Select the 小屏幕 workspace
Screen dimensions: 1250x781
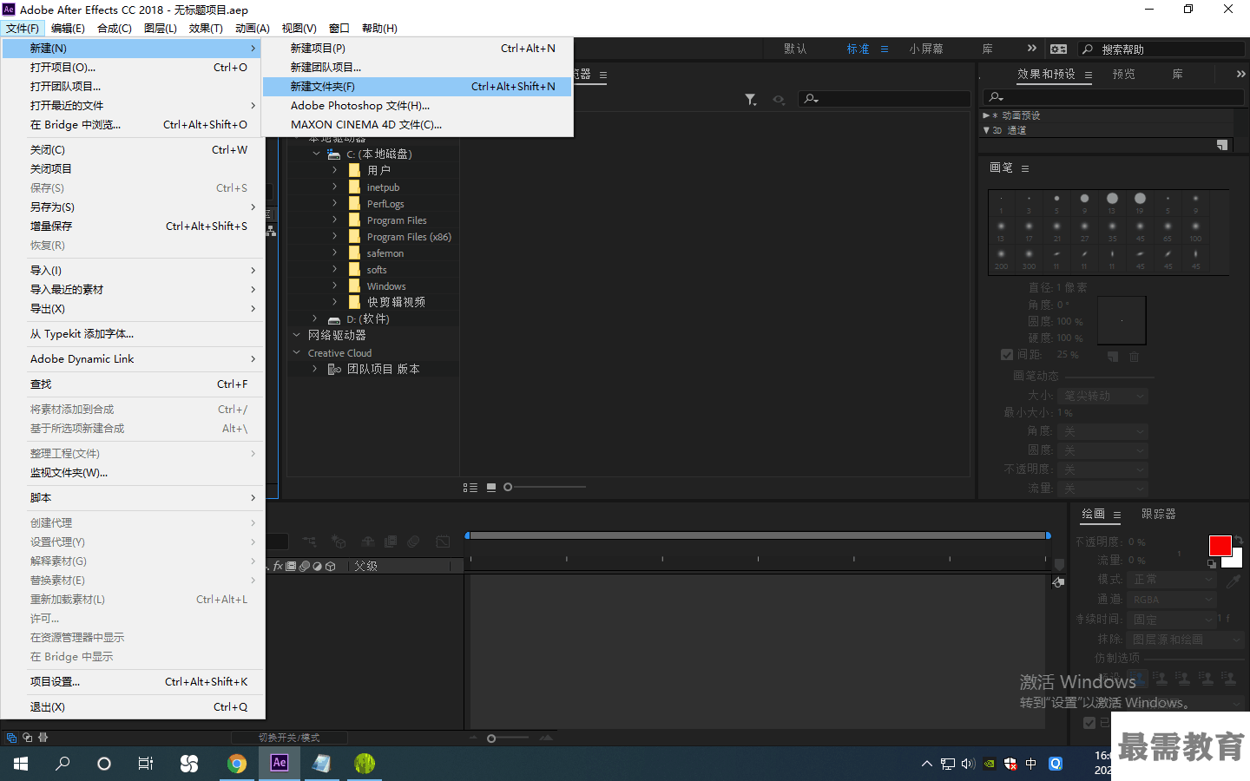(926, 49)
